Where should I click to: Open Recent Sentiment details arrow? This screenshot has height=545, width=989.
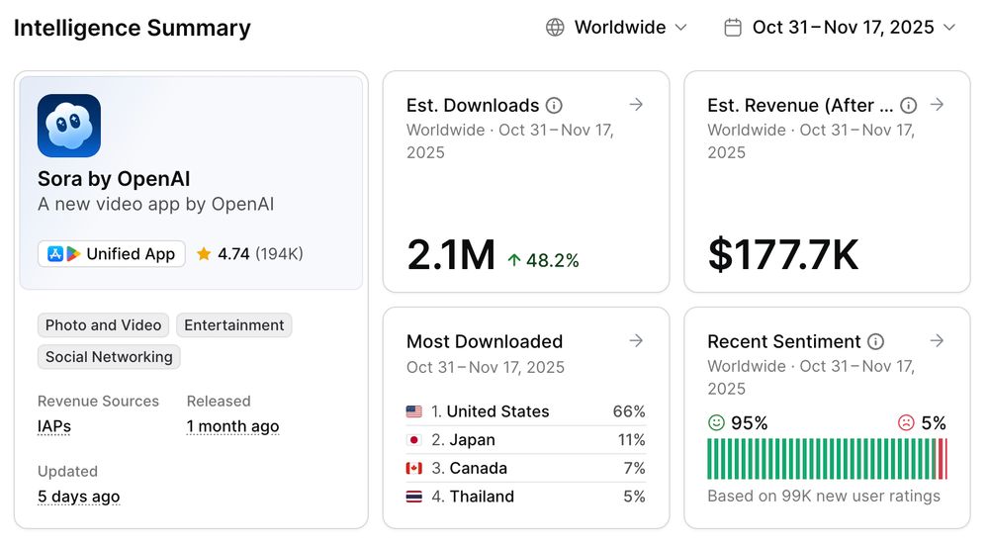pos(937,341)
